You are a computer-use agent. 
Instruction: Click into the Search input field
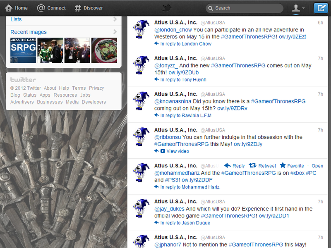245,8
